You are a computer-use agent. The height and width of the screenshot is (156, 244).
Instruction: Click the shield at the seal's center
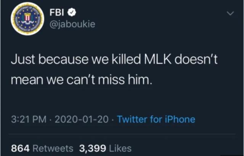pyautogui.click(x=27, y=18)
